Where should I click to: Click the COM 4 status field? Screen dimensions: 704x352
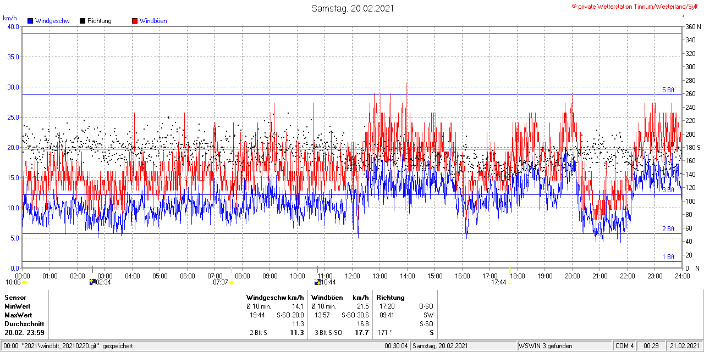coord(625,346)
